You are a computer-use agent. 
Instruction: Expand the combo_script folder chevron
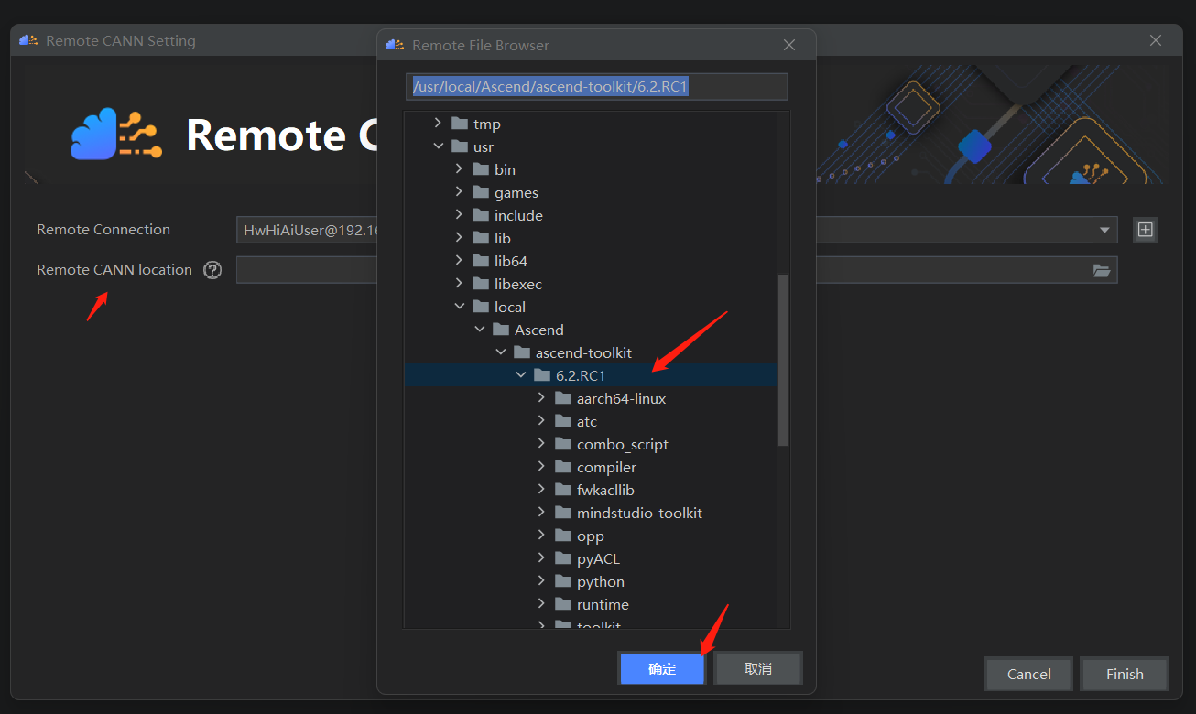541,444
